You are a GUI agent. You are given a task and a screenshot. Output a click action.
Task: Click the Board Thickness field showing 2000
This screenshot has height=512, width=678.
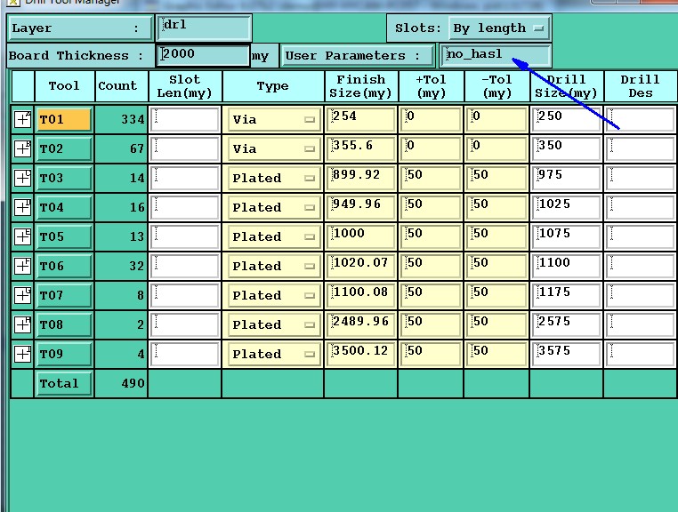click(203, 55)
